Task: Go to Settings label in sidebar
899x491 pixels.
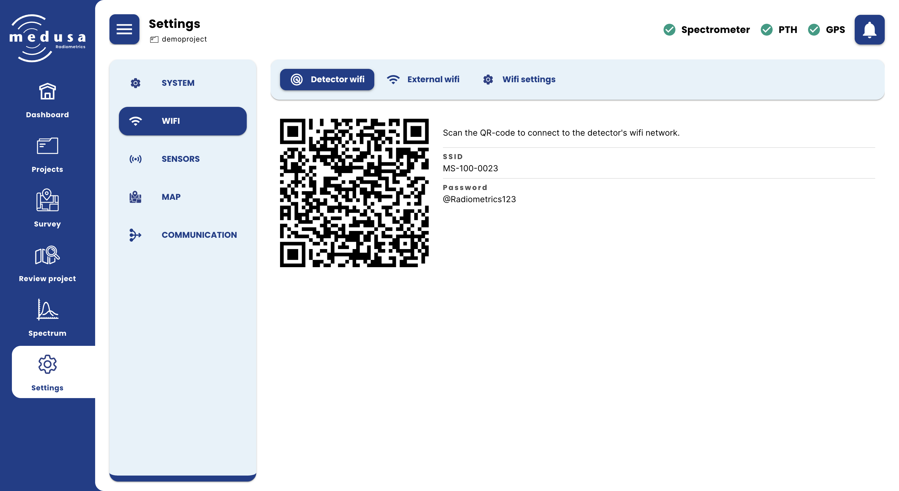Action: pos(48,388)
